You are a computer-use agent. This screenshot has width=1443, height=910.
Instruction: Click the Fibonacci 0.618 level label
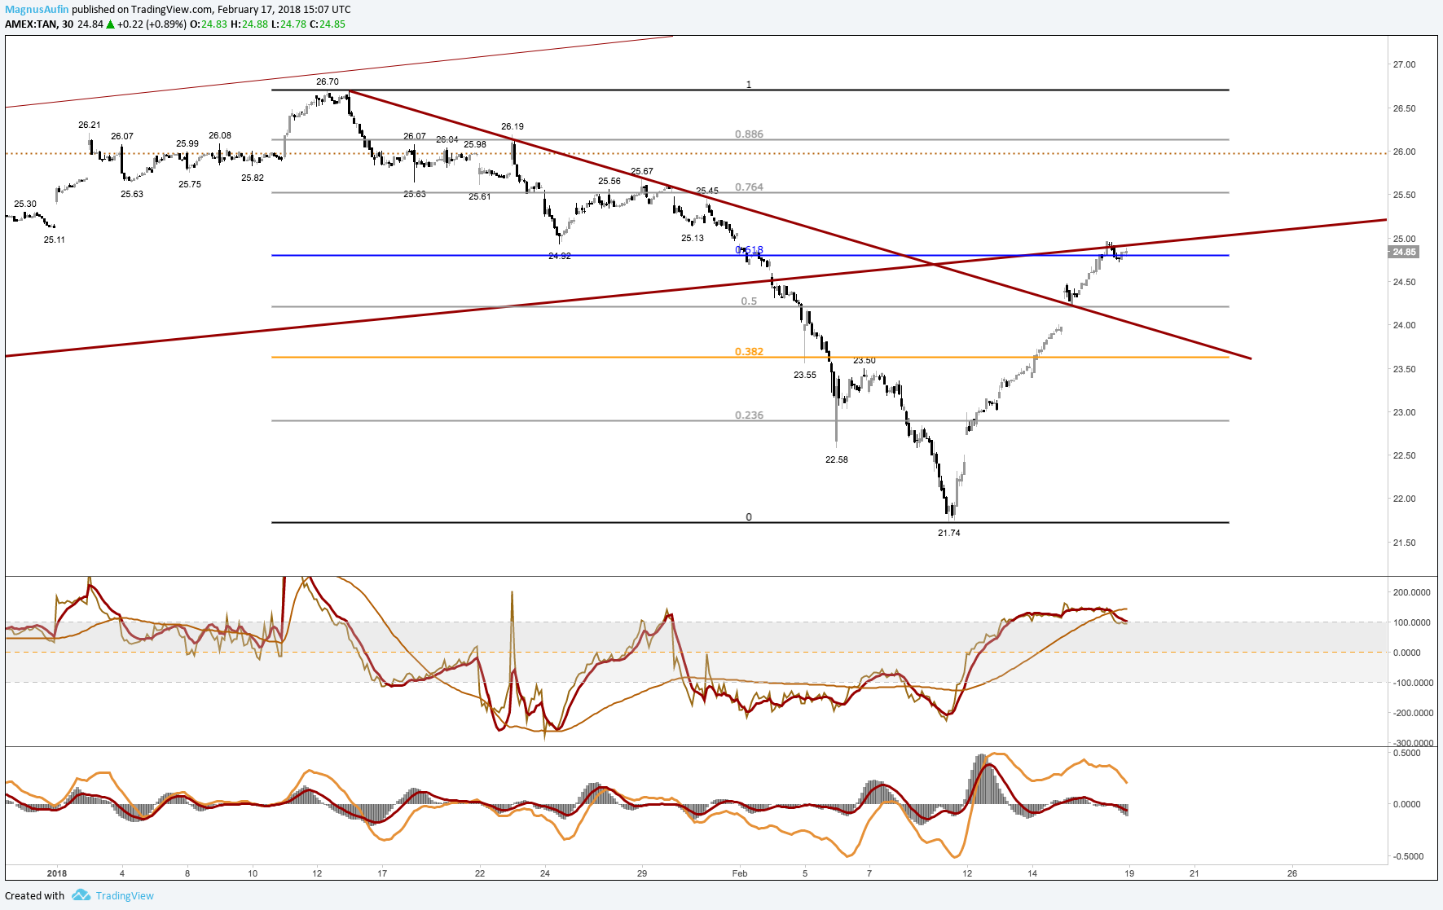coord(750,250)
